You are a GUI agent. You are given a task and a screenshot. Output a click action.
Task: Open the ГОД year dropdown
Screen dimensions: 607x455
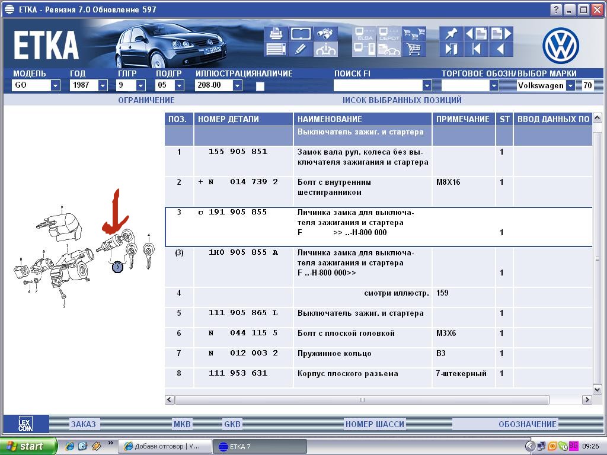(x=103, y=85)
